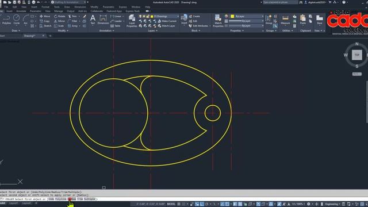Screen dimensions: 368x207
Task: Expand the Properties panel title
Action: [237, 30]
